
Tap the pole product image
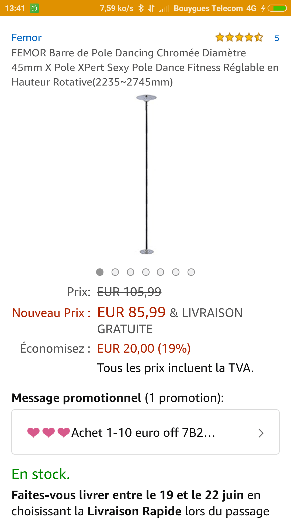point(146,174)
